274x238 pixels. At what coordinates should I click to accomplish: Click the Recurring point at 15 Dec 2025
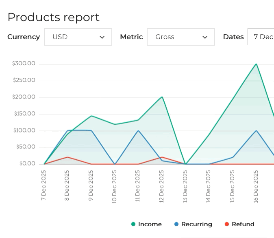[x=233, y=157]
